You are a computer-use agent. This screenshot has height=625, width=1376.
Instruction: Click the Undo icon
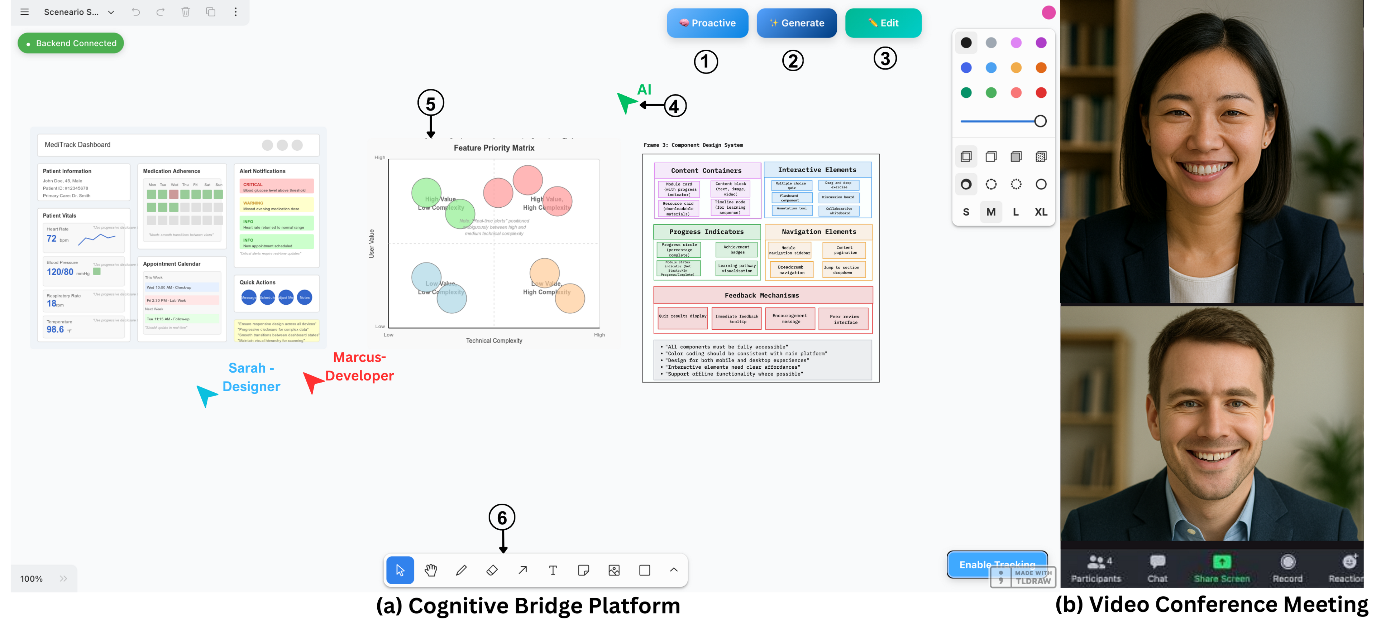click(x=136, y=12)
